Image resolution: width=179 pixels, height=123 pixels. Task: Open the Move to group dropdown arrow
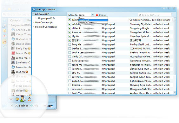[93, 15]
